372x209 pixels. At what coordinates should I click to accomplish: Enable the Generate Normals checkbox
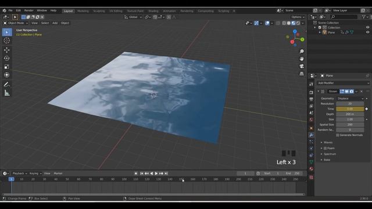[337, 135]
